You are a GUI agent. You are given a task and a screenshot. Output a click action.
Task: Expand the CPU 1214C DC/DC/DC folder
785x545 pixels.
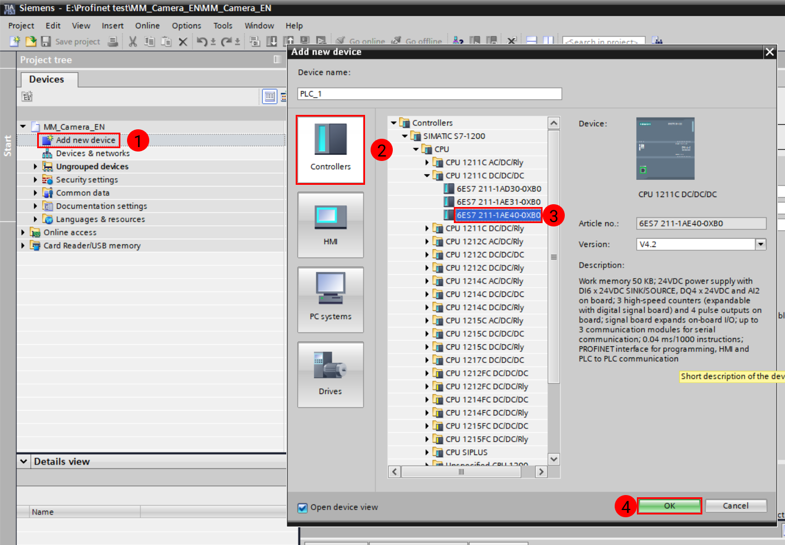click(427, 294)
